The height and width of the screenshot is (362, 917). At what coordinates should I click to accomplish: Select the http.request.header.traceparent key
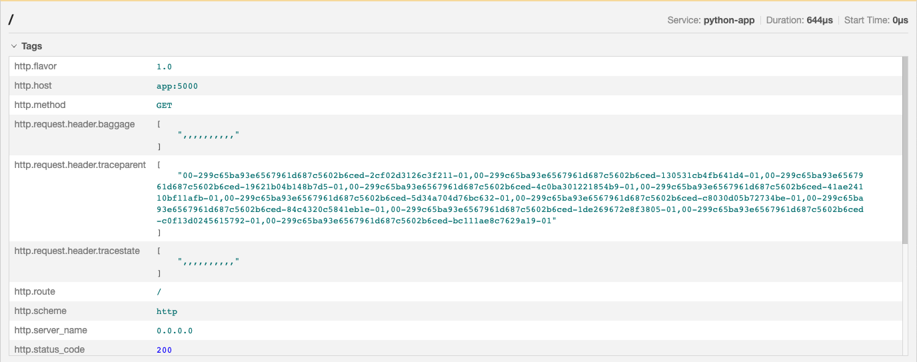pyautogui.click(x=80, y=165)
